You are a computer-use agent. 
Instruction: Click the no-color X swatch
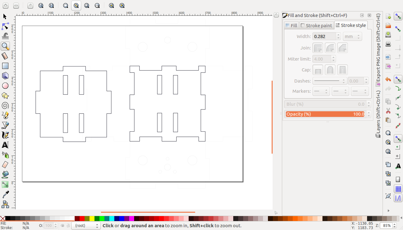tap(3, 219)
